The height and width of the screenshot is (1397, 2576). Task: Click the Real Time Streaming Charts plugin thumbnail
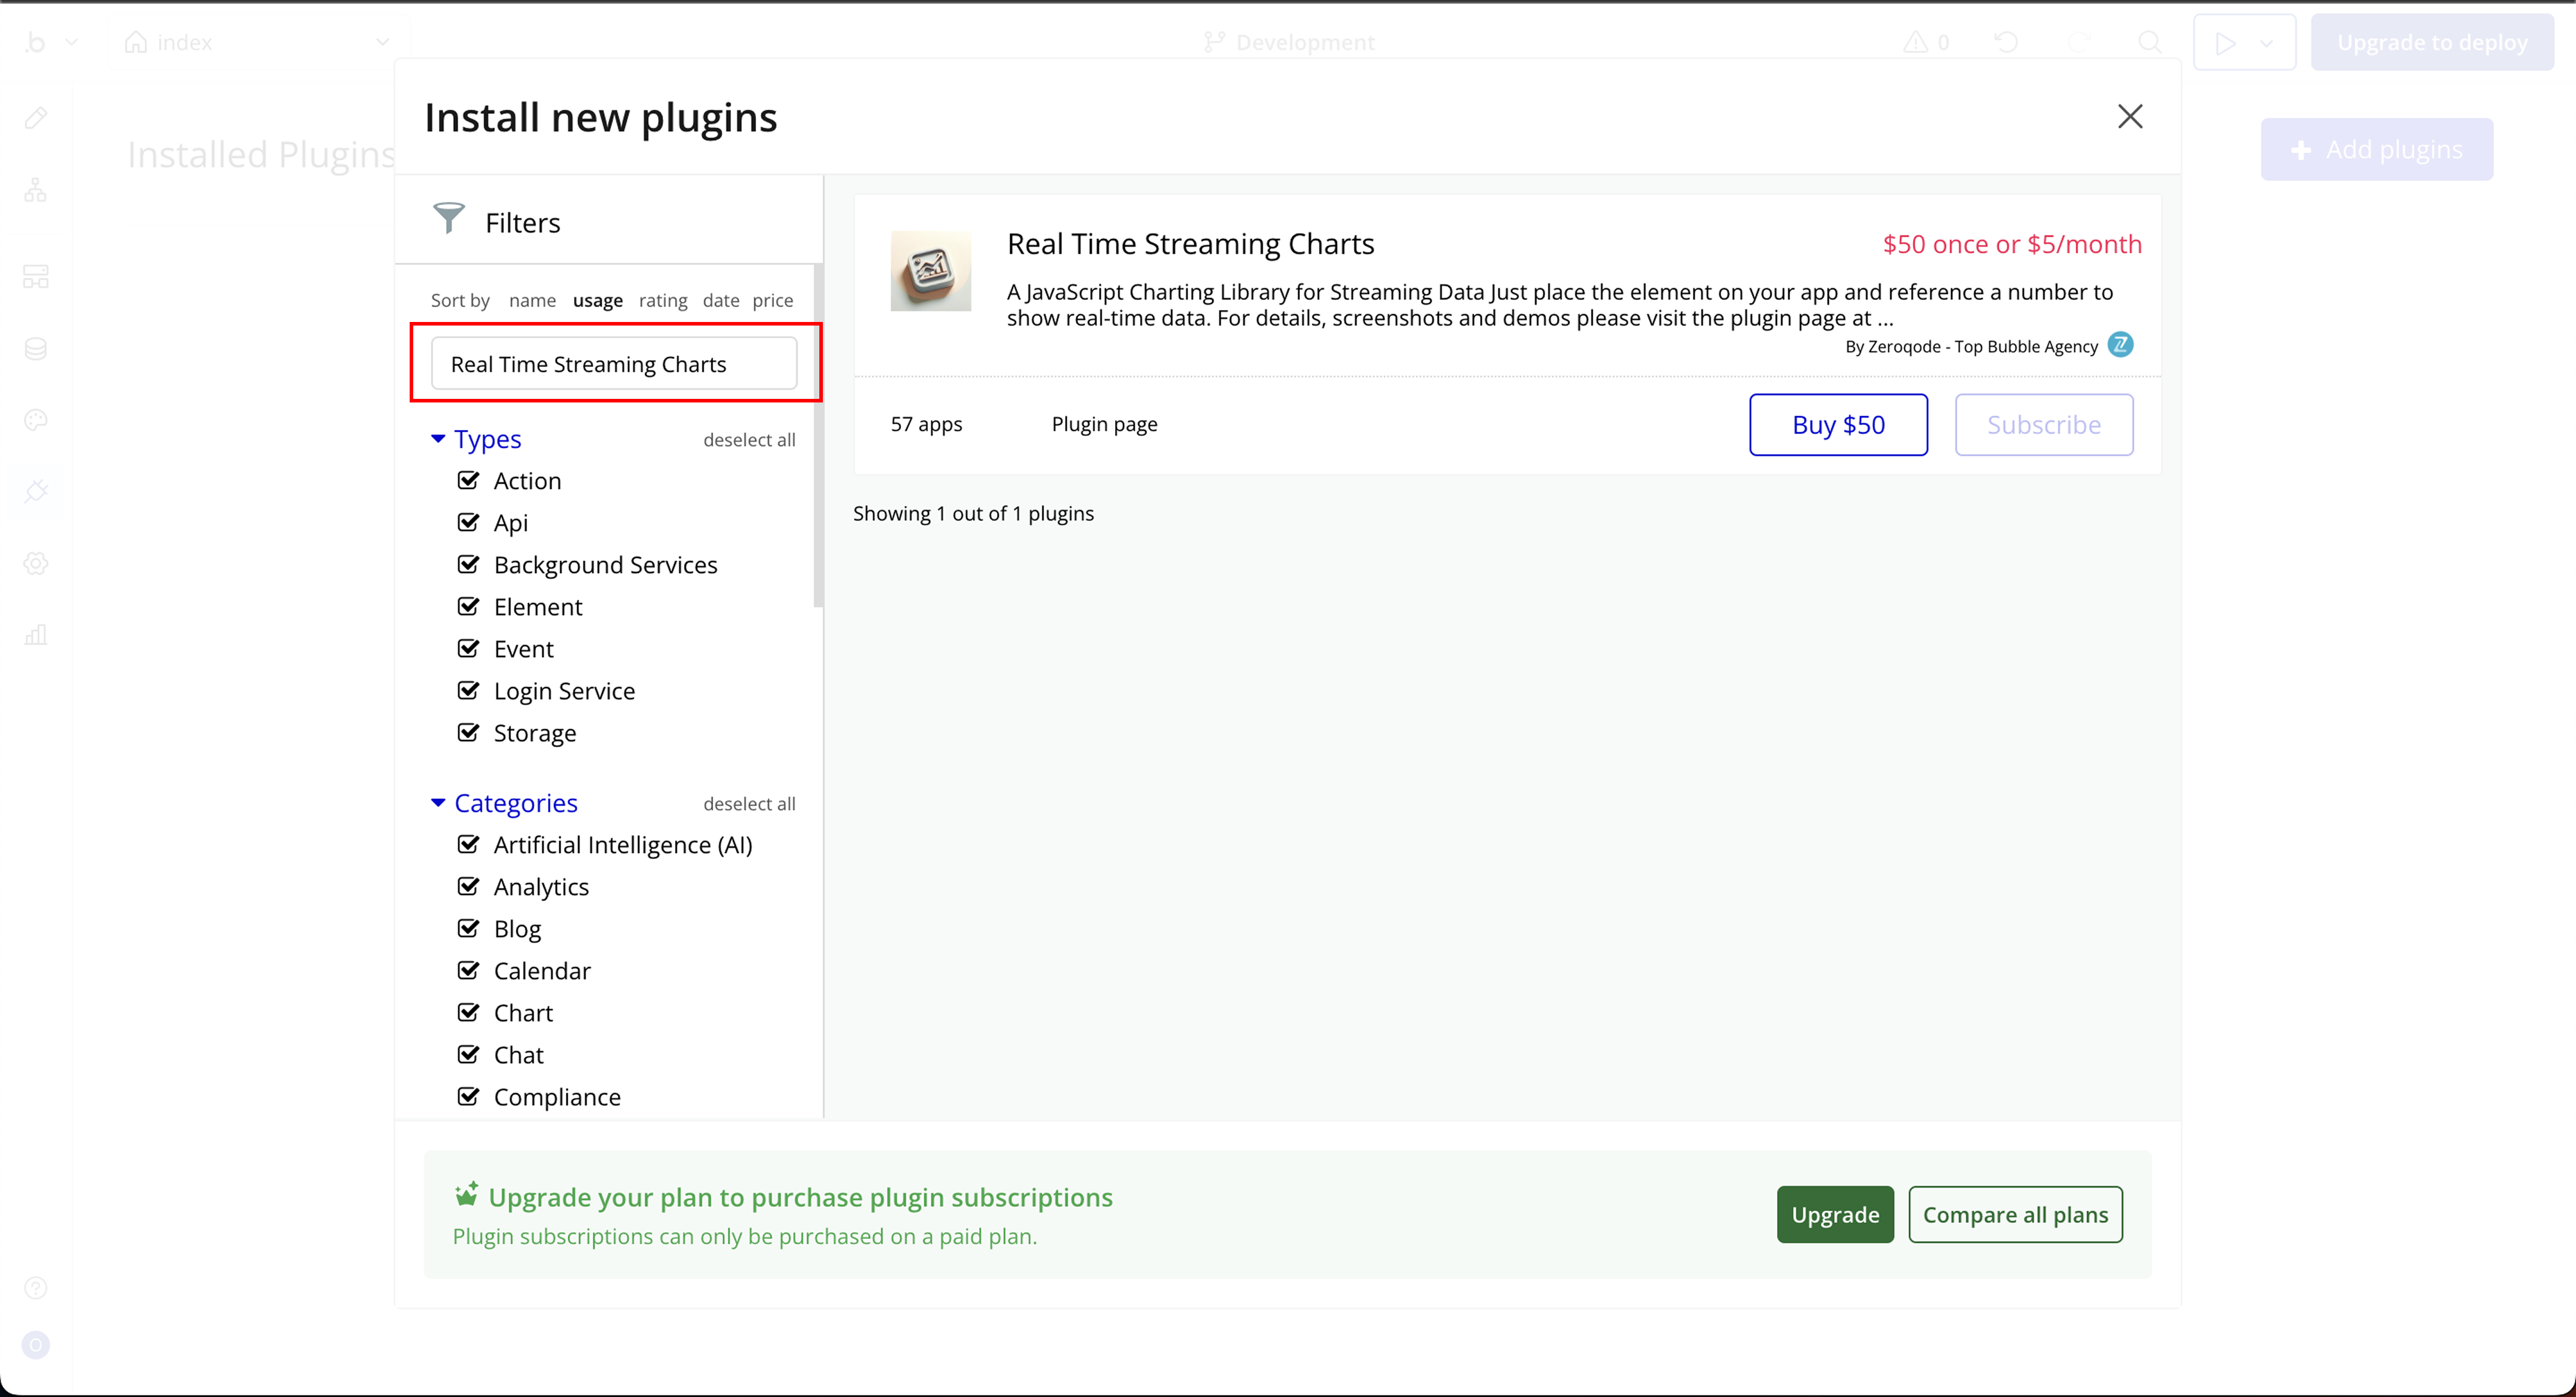click(930, 271)
